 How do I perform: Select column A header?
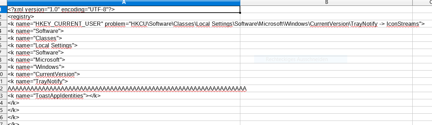[124, 2]
